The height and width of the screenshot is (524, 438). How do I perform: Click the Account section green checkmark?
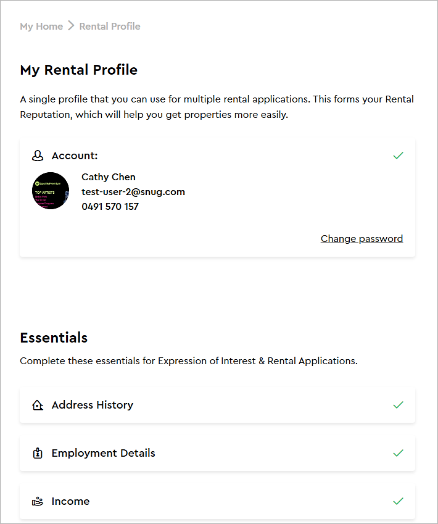(398, 156)
